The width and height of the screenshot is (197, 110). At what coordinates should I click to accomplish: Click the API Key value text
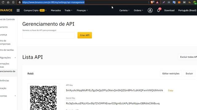[114, 90]
